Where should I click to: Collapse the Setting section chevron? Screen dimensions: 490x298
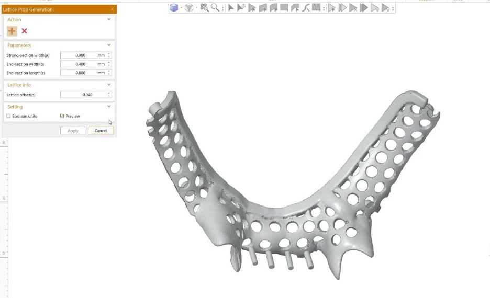pyautogui.click(x=109, y=107)
